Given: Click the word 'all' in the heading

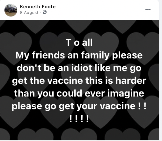Looking at the screenshot, I should pos(87,43).
